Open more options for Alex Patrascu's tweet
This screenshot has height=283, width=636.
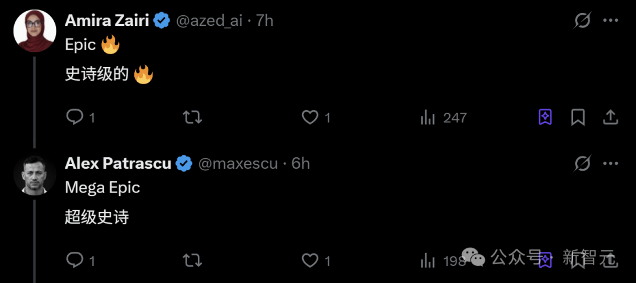click(x=610, y=164)
